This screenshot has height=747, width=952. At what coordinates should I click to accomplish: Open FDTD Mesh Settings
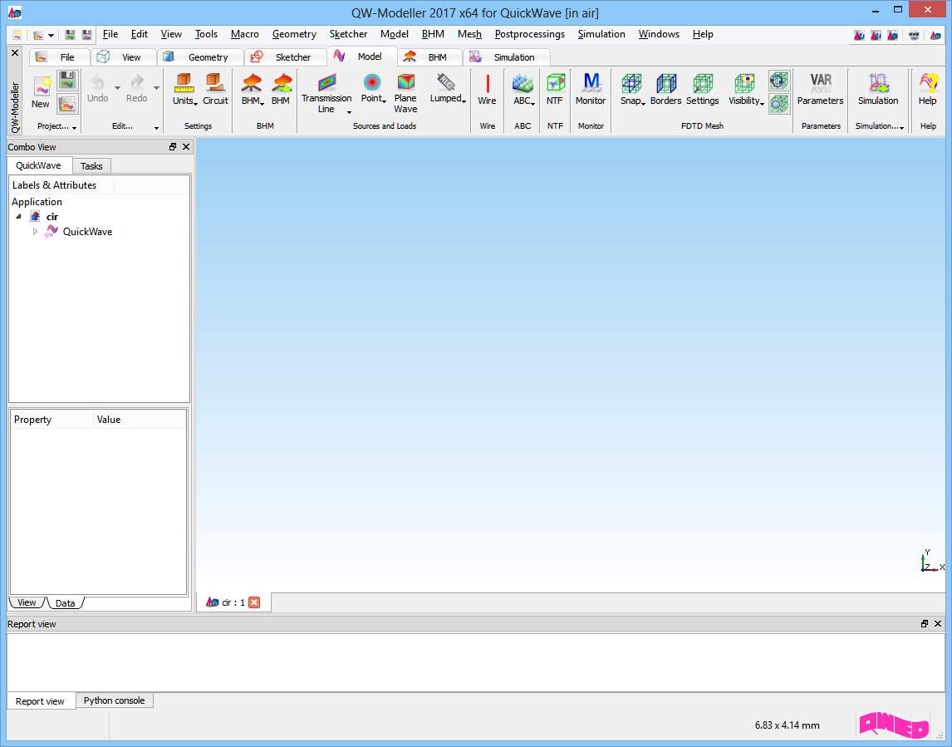[x=703, y=89]
